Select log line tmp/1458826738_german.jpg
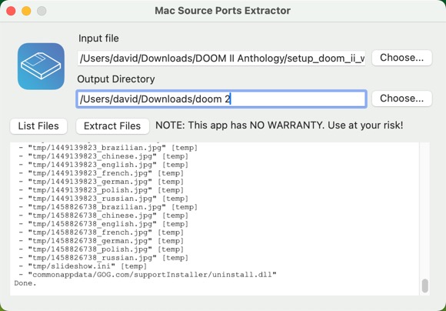This screenshot has width=446, height=311. pyautogui.click(x=102, y=241)
